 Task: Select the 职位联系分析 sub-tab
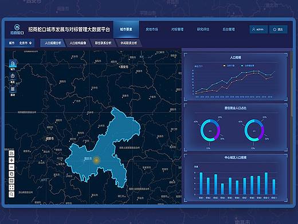click(x=103, y=43)
